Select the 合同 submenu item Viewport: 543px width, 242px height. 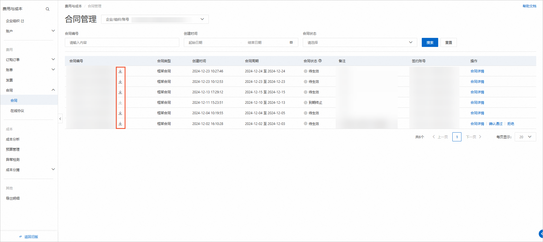(14, 101)
